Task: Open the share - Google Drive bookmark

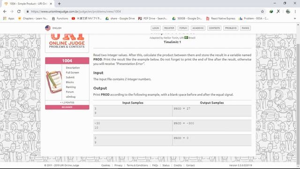Action: (x=120, y=18)
